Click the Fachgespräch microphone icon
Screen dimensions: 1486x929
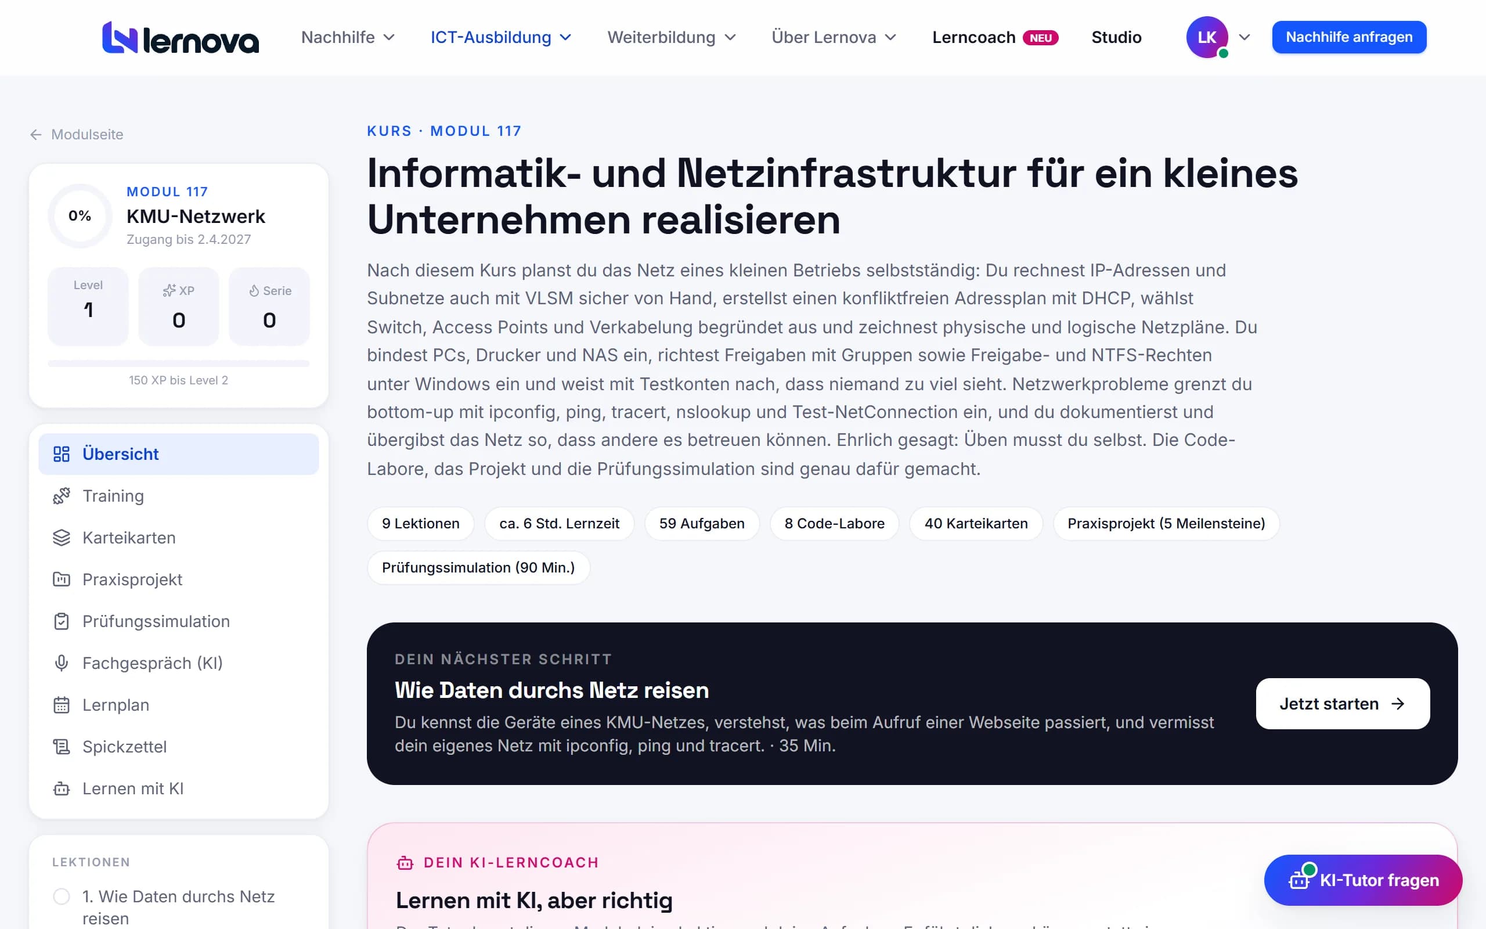click(62, 663)
